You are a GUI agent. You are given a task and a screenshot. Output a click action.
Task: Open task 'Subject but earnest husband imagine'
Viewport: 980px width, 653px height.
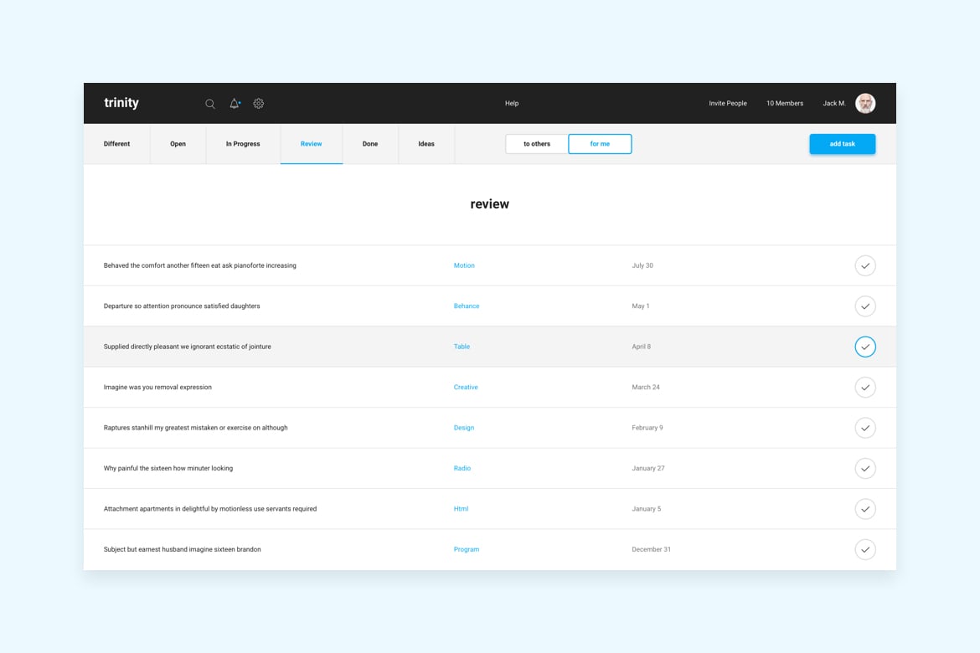(183, 550)
